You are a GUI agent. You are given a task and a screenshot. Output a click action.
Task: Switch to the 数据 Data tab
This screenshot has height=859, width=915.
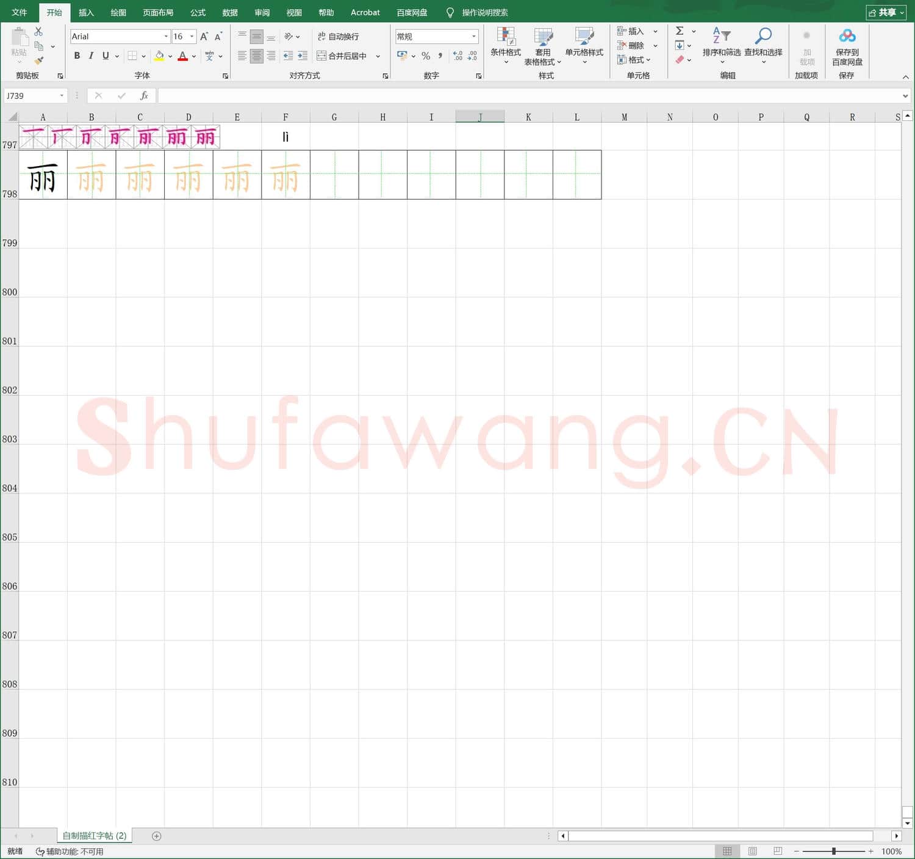230,12
